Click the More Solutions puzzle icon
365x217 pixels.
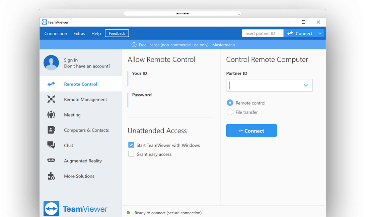(51, 176)
